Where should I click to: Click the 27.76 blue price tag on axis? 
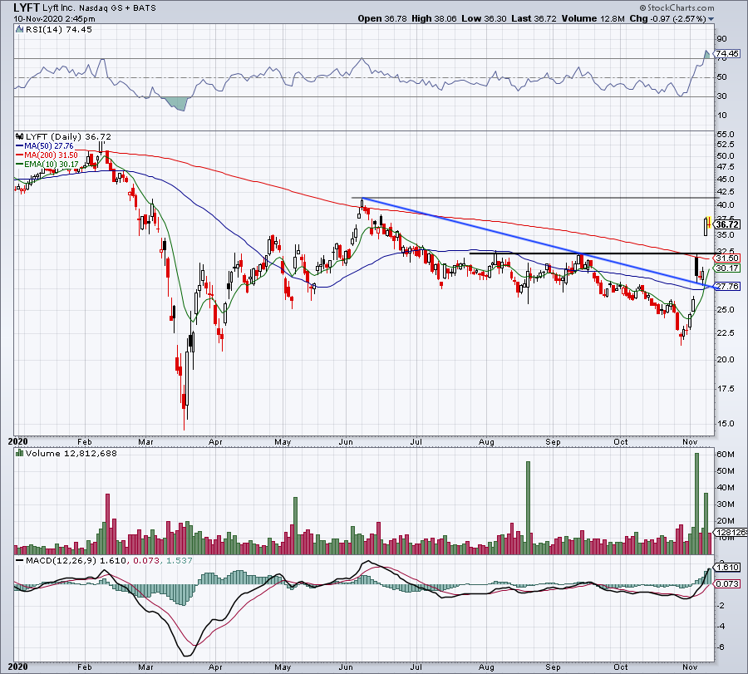point(726,287)
